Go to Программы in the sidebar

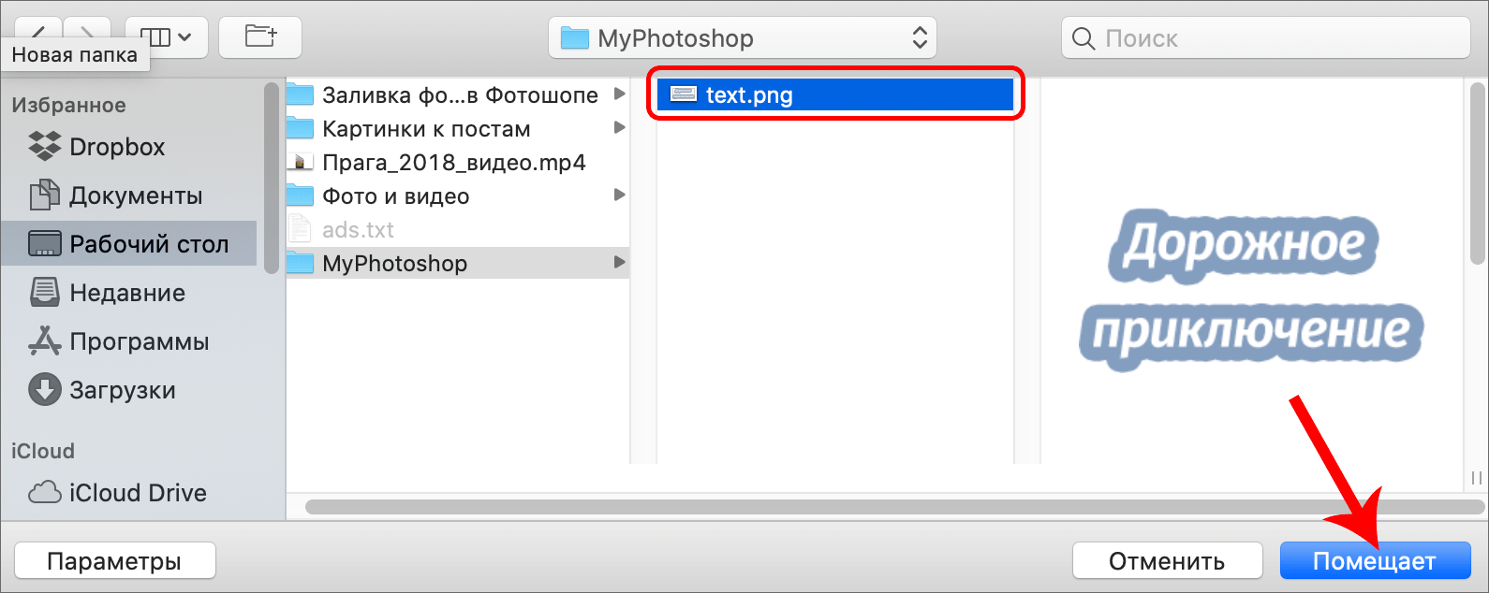tap(139, 341)
